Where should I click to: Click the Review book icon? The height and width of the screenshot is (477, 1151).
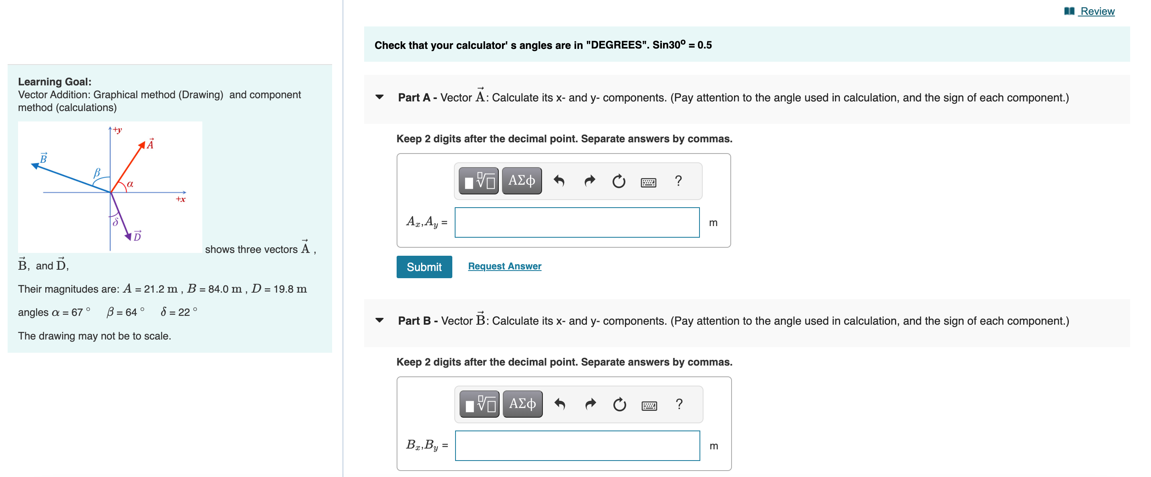click(x=1069, y=11)
